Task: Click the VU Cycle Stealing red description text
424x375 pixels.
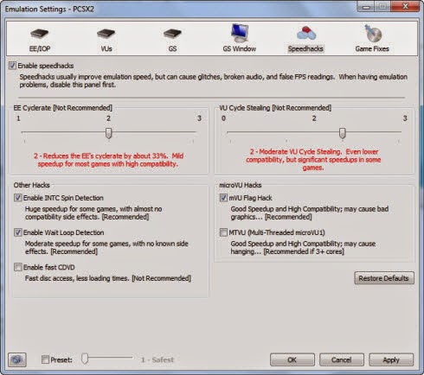Action: pyautogui.click(x=313, y=160)
